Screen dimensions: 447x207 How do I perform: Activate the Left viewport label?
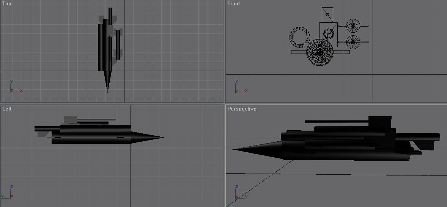click(7, 109)
